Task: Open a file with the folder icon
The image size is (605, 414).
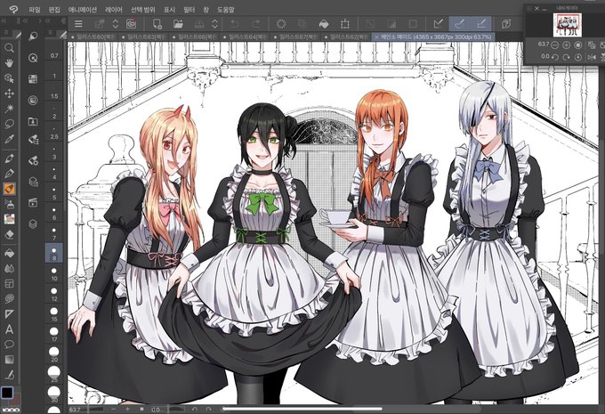Action: [x=178, y=24]
